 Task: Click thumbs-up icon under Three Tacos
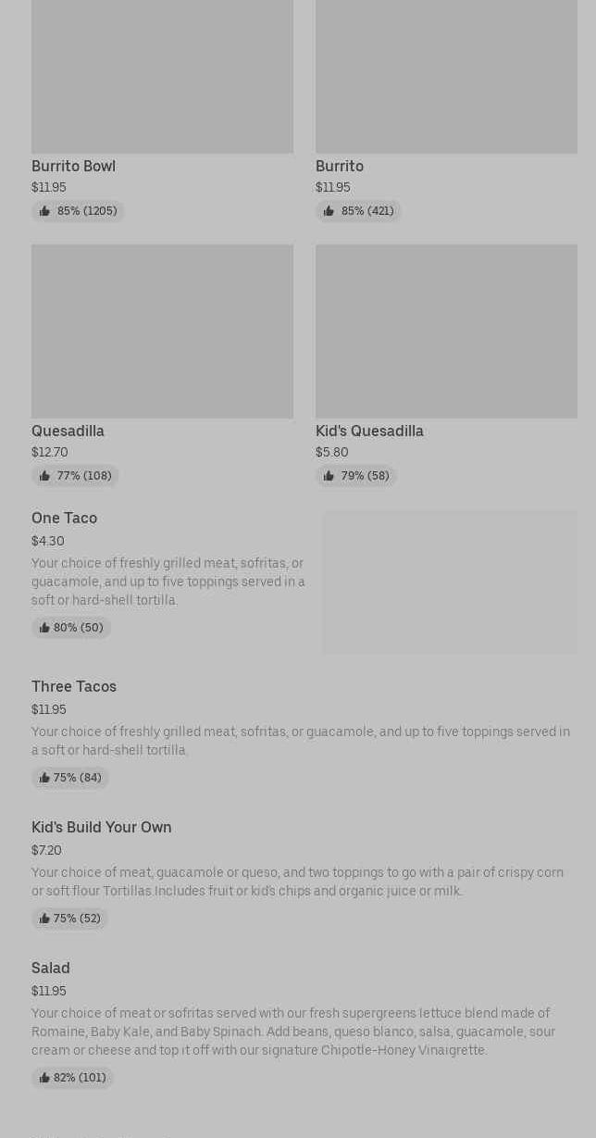click(x=44, y=778)
